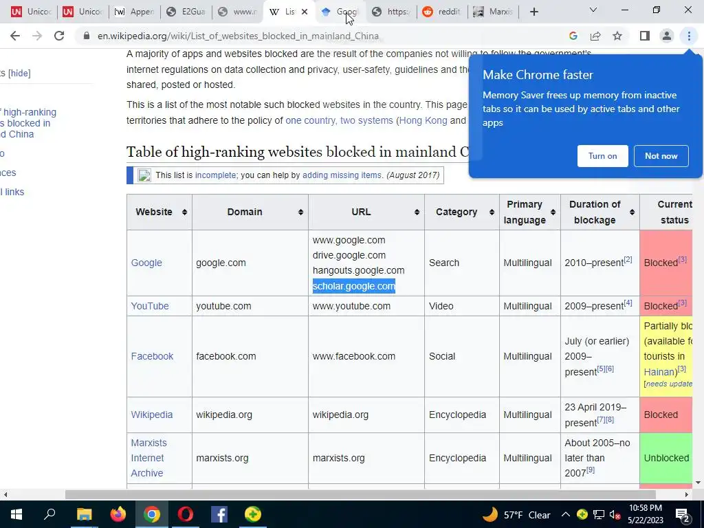The height and width of the screenshot is (528, 704).
Task: Click the horizontal scrollbar thumb
Action: pos(360,495)
